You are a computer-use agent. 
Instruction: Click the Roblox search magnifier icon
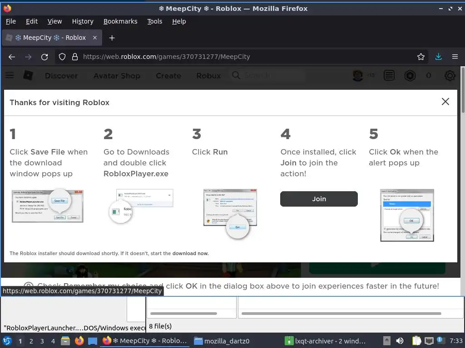[x=236, y=76]
